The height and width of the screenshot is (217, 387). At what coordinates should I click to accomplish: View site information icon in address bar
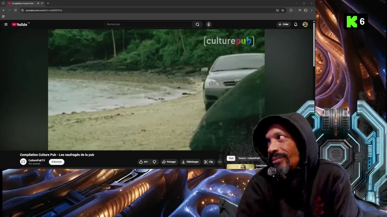tap(22, 10)
